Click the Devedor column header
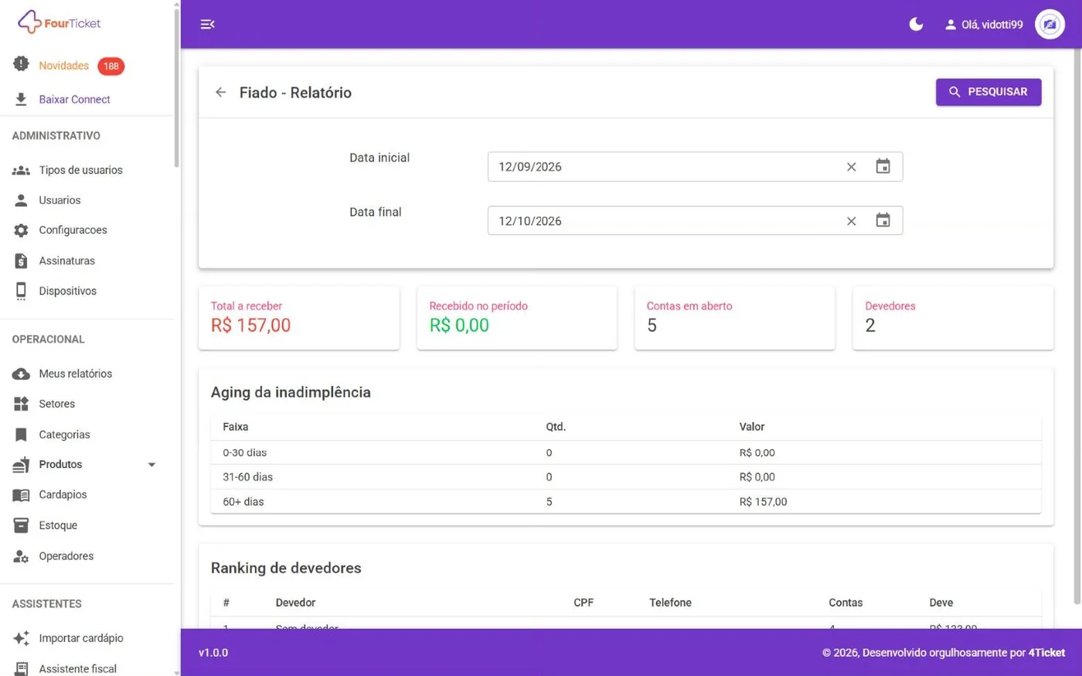 [x=295, y=603]
